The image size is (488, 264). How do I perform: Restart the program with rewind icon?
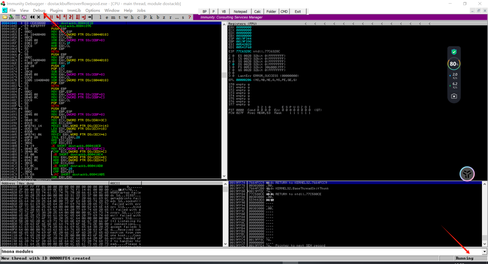(x=32, y=17)
